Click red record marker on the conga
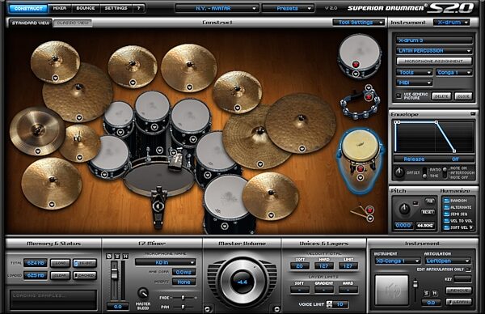Image resolution: width=485 pixels, height=314 pixels. [x=361, y=168]
